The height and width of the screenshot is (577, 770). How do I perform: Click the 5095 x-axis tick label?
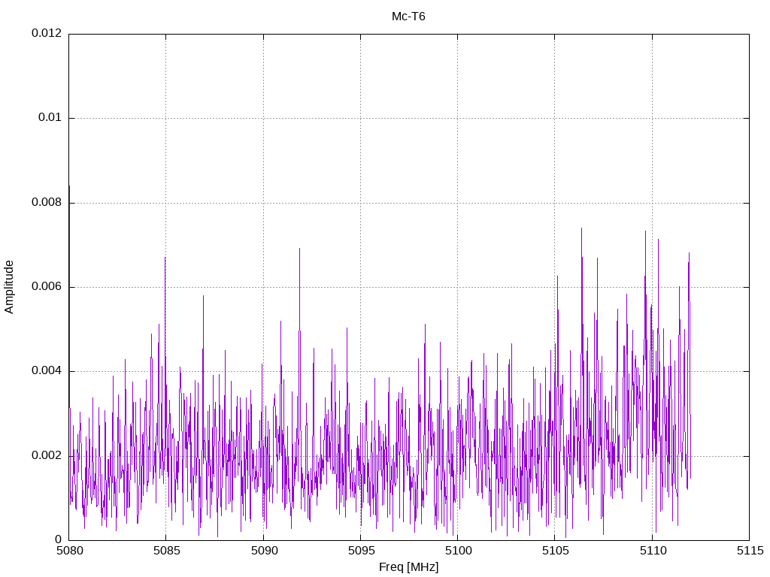tap(361, 551)
